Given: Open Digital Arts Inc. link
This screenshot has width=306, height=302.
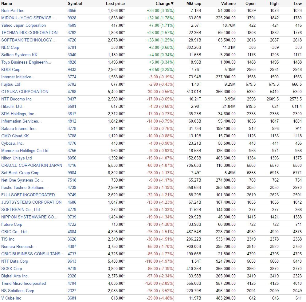Looking at the screenshot, I should (x=15, y=276).
